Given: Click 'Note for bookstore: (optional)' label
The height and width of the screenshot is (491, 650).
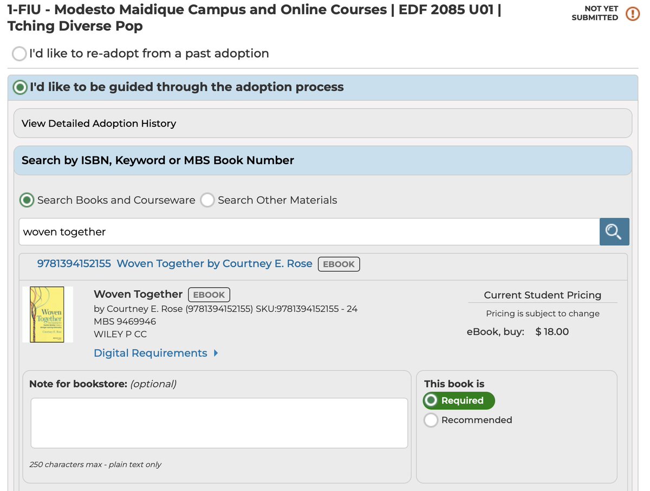Looking at the screenshot, I should 103,384.
